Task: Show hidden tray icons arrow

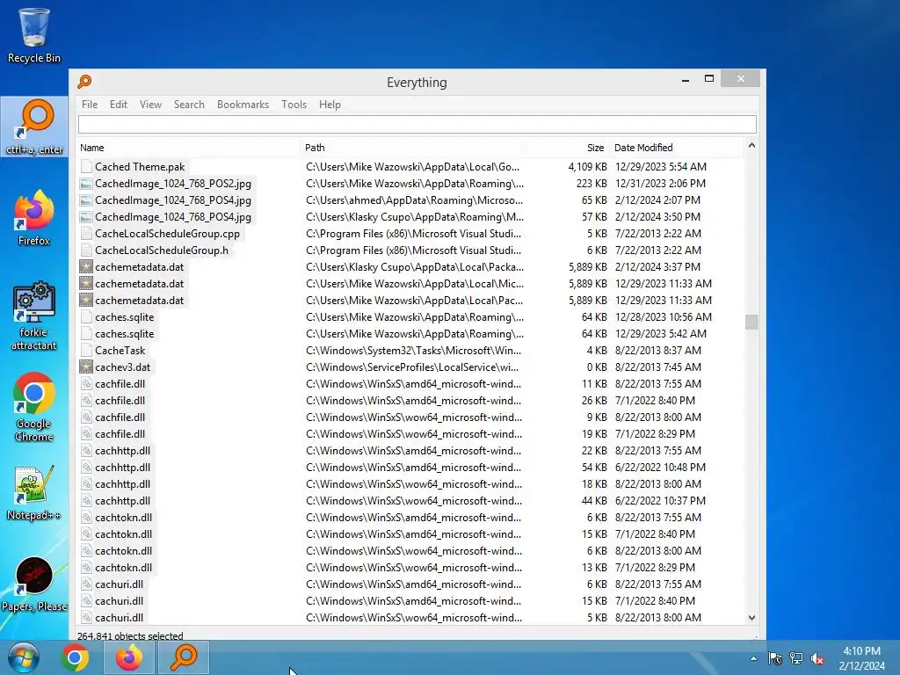Action: [x=753, y=658]
